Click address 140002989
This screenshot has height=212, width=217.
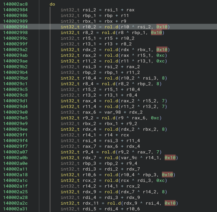(x=15, y=21)
